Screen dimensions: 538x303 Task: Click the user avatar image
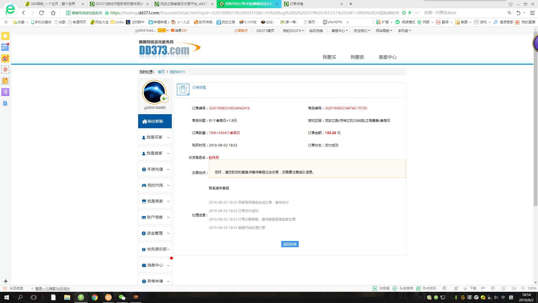154,92
